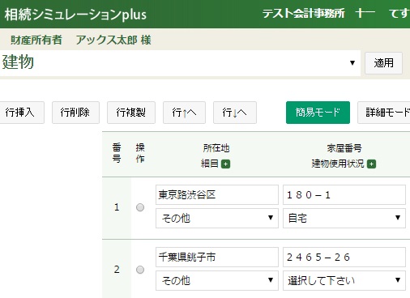Click the 所在地 column header
This screenshot has height=298, width=410.
point(216,148)
